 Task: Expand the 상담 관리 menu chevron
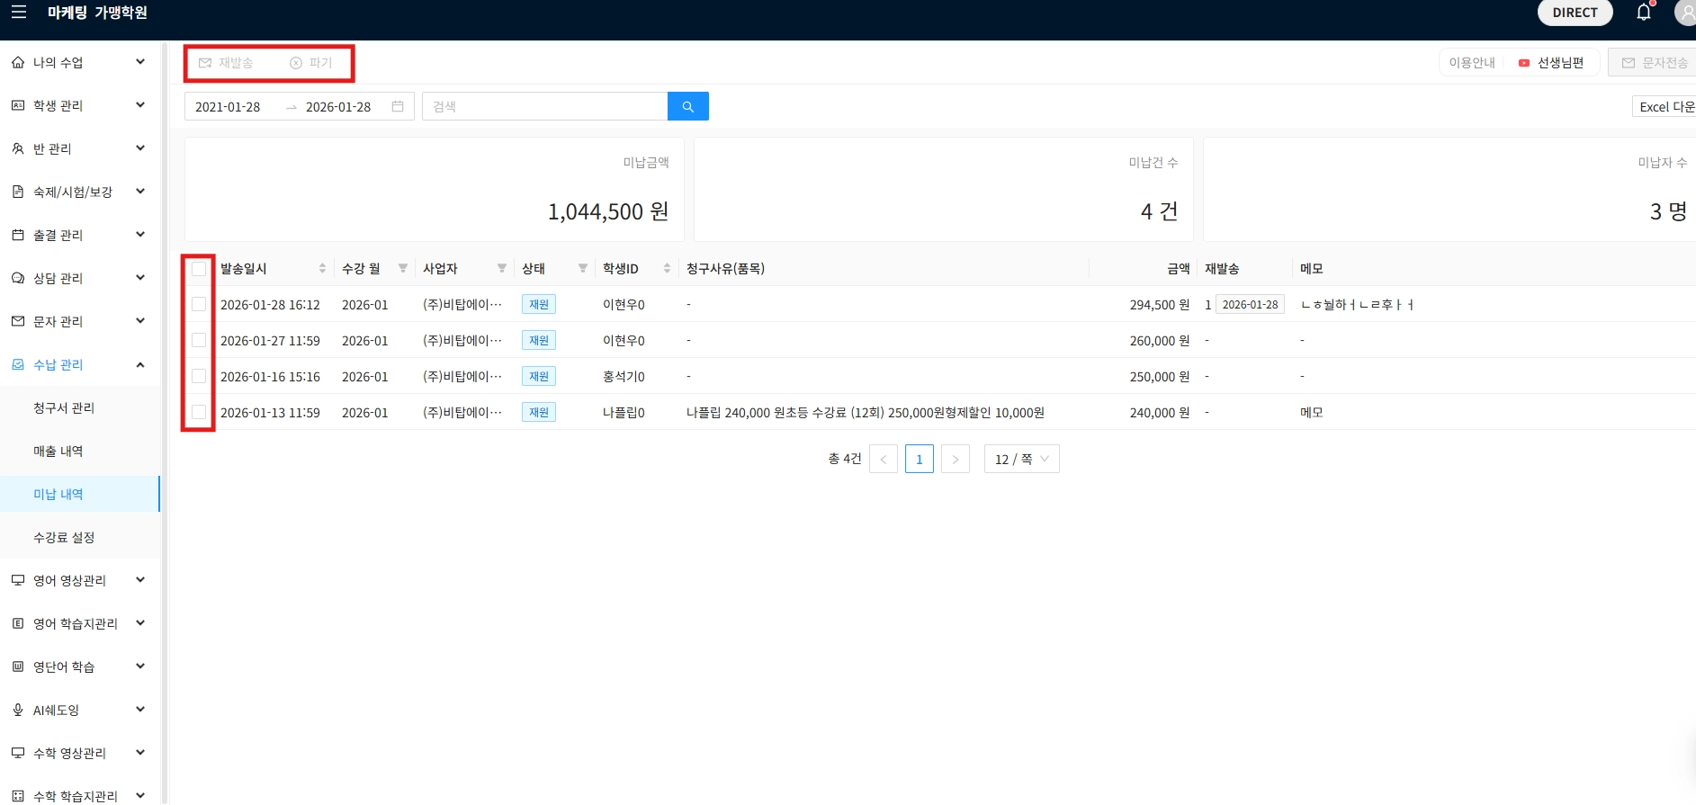click(x=140, y=277)
